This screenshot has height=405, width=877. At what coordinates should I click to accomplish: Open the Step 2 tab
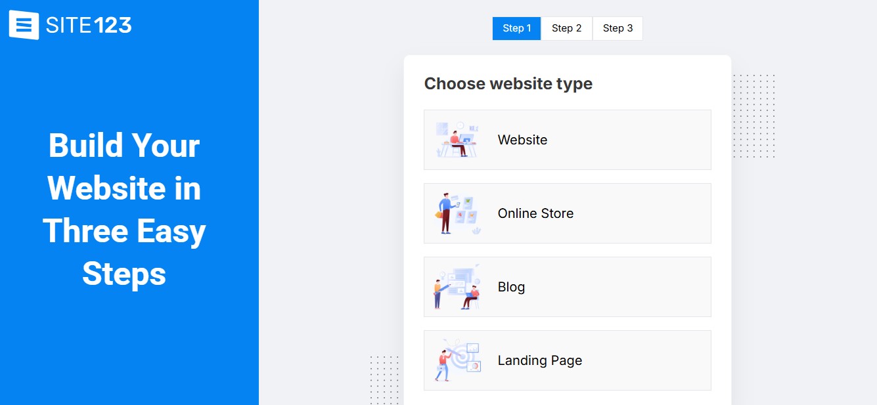[x=566, y=28]
